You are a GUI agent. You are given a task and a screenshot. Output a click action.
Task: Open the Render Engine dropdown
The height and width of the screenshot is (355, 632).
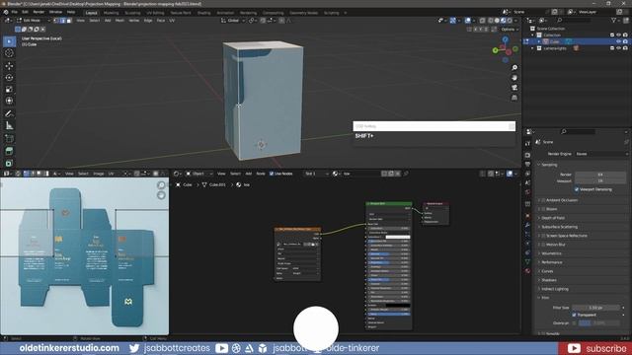pyautogui.click(x=600, y=154)
